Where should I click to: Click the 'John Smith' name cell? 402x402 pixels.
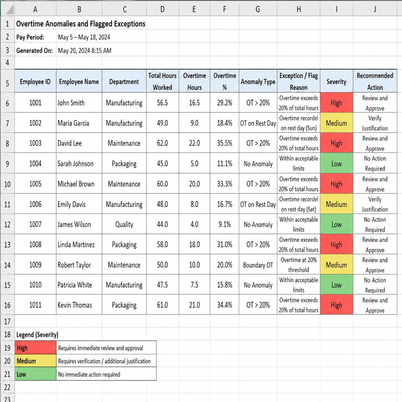(x=79, y=102)
